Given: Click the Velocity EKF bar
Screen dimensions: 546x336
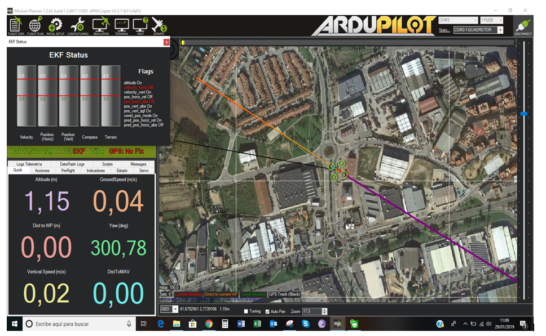Looking at the screenshot, I should [27, 96].
